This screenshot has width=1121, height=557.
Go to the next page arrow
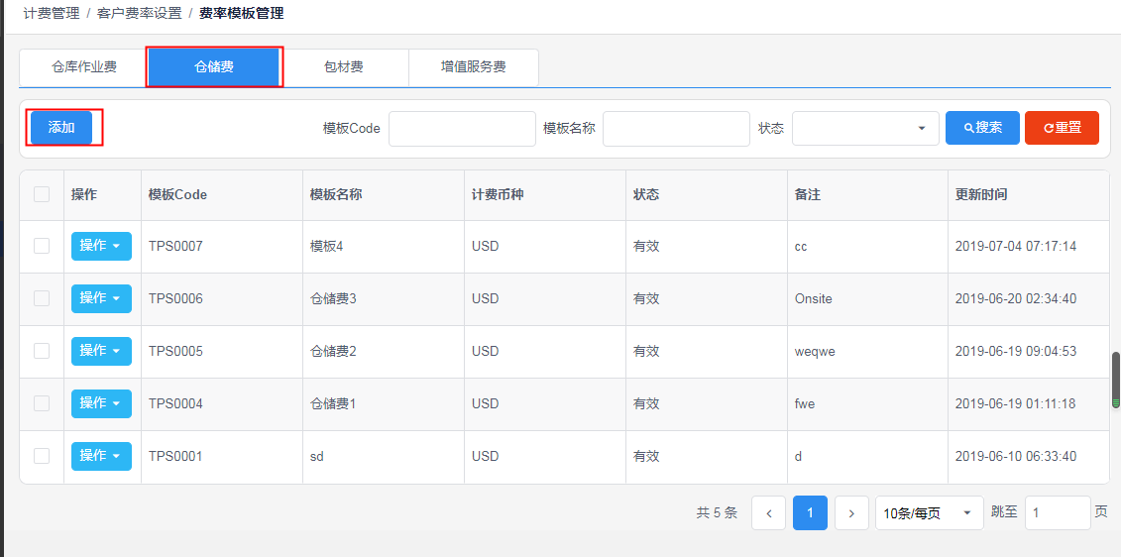pos(851,512)
